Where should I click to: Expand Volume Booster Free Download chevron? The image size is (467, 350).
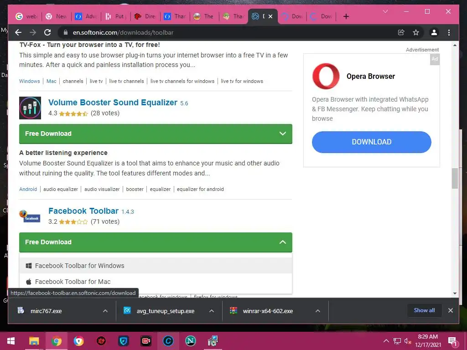pos(283,134)
